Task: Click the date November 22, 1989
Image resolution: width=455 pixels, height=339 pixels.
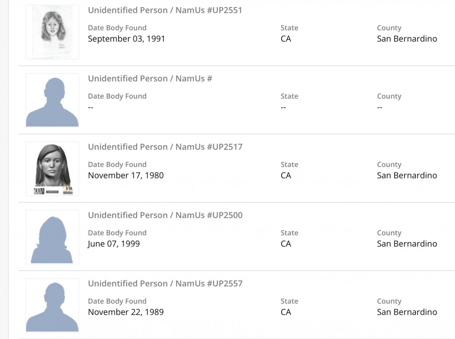Action: (126, 312)
